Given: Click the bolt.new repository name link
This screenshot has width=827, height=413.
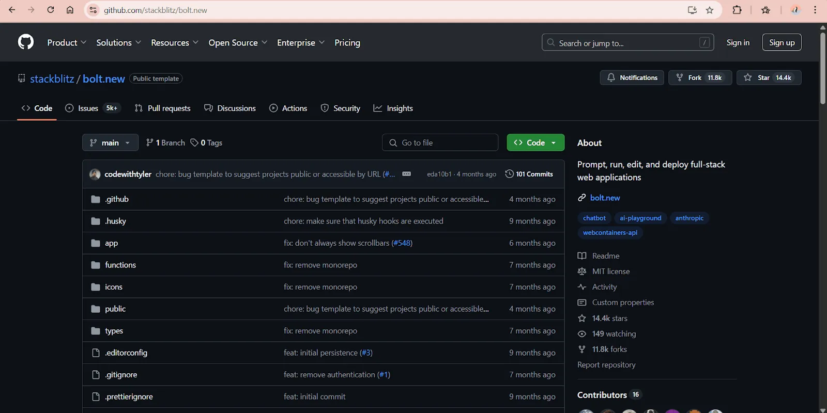Looking at the screenshot, I should tap(104, 78).
